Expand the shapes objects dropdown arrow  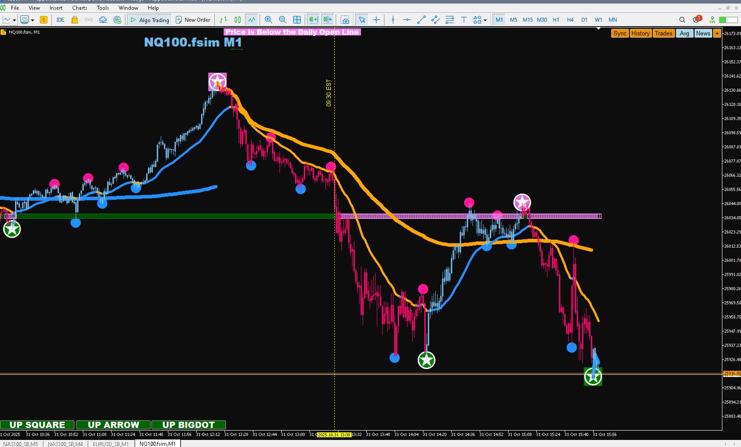(485, 20)
